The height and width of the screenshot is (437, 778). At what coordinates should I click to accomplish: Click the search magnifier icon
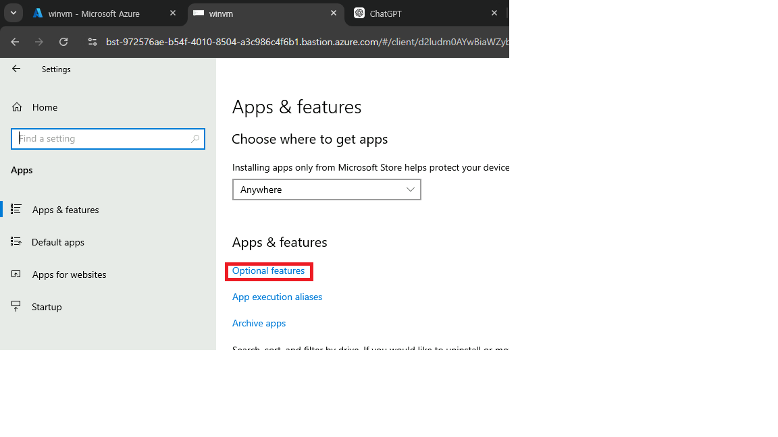tap(195, 139)
